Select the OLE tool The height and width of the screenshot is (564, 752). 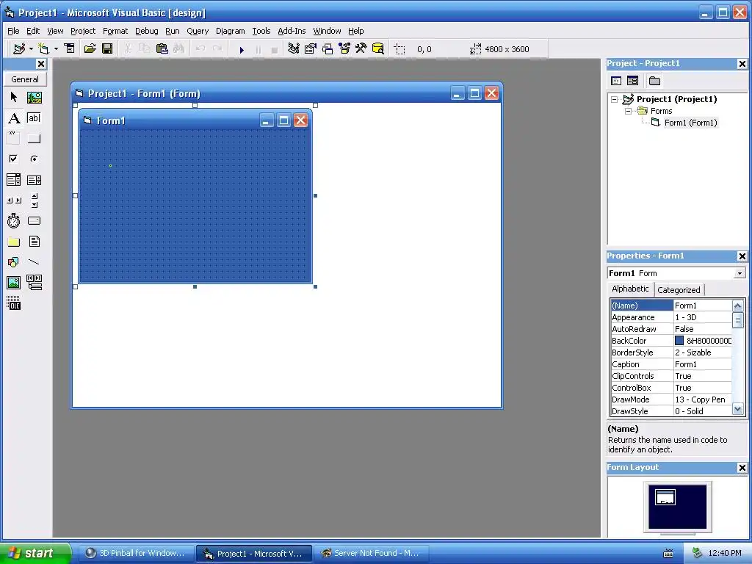[13, 303]
